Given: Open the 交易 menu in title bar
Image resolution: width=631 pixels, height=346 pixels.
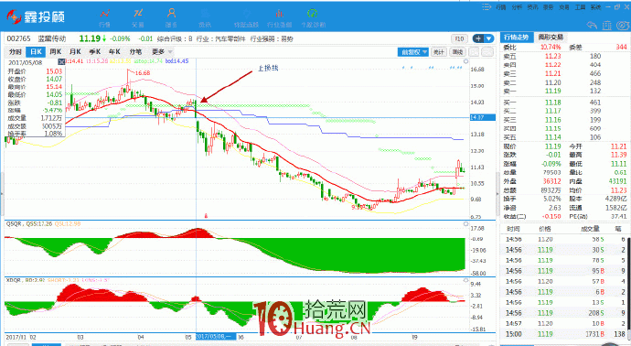Looking at the screenshot, I should [564, 7].
